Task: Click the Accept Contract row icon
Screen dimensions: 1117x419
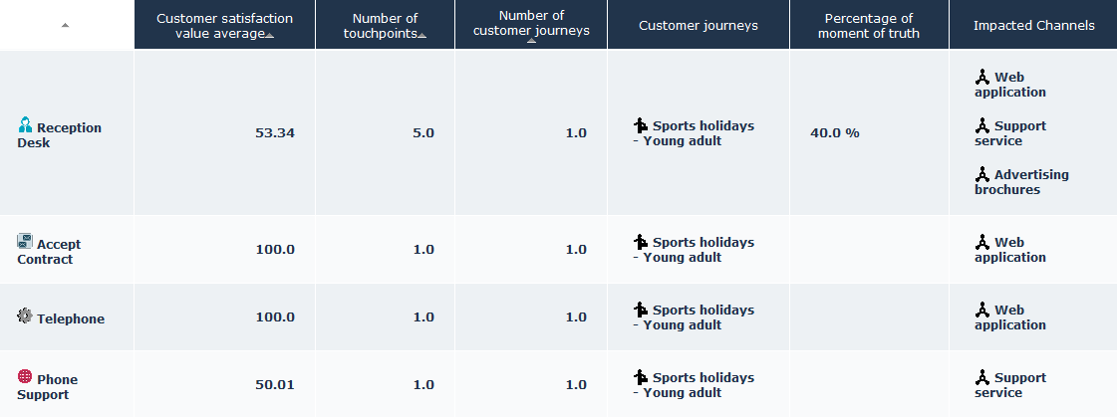Action: [25, 242]
